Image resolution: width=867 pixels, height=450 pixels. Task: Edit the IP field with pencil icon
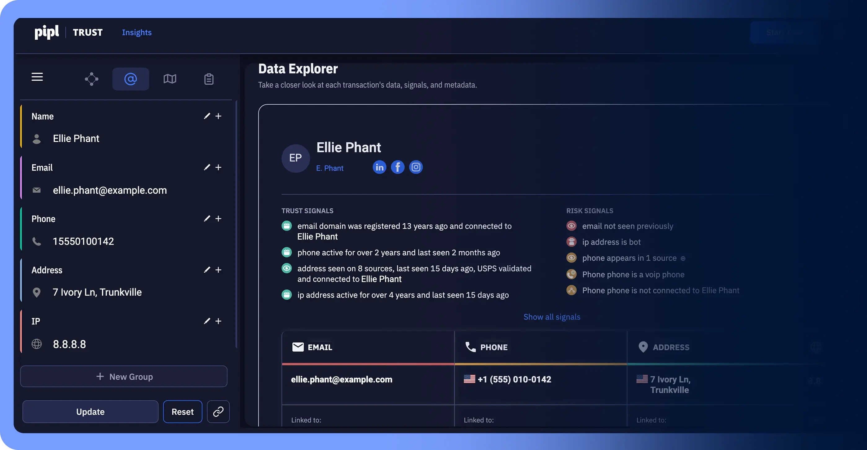[x=207, y=321]
